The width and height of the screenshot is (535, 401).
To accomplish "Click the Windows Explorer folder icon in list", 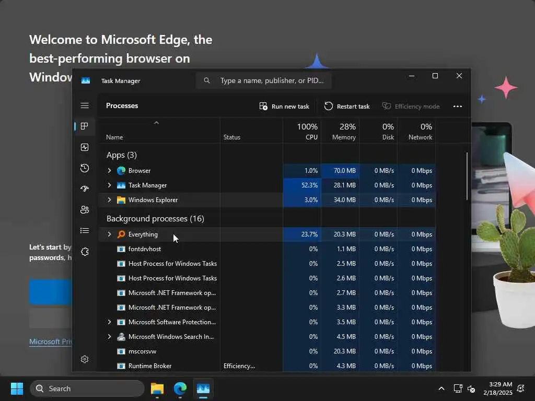I will pyautogui.click(x=121, y=200).
